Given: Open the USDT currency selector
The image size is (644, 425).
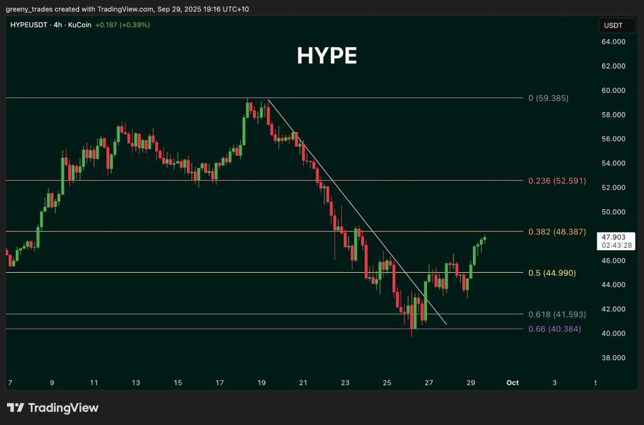Looking at the screenshot, I should click(x=616, y=25).
